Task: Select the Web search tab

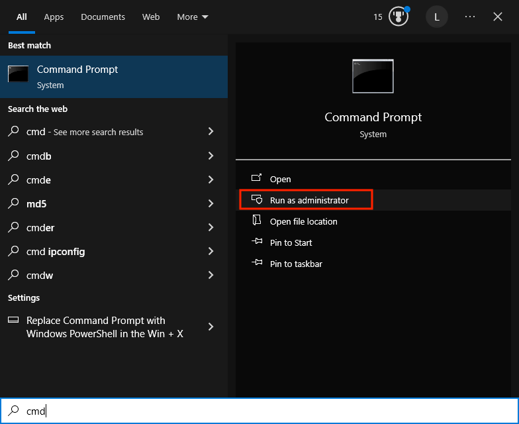Action: click(x=151, y=17)
